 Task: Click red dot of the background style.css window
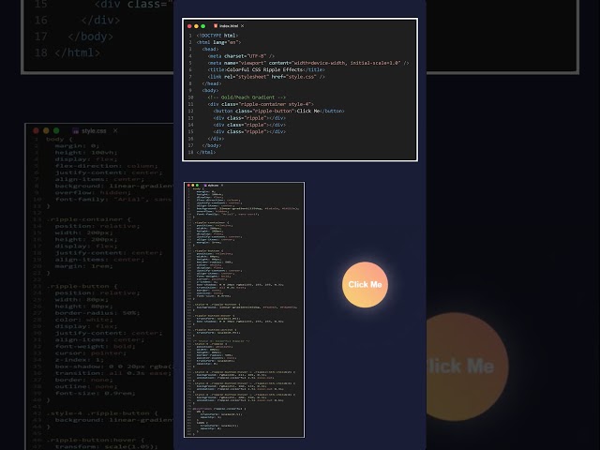pos(36,130)
